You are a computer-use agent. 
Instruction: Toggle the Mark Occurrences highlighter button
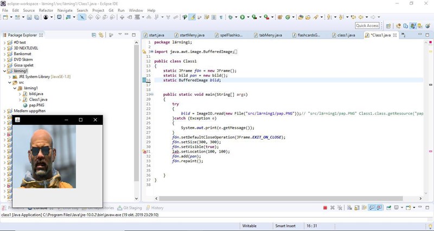pos(192,17)
